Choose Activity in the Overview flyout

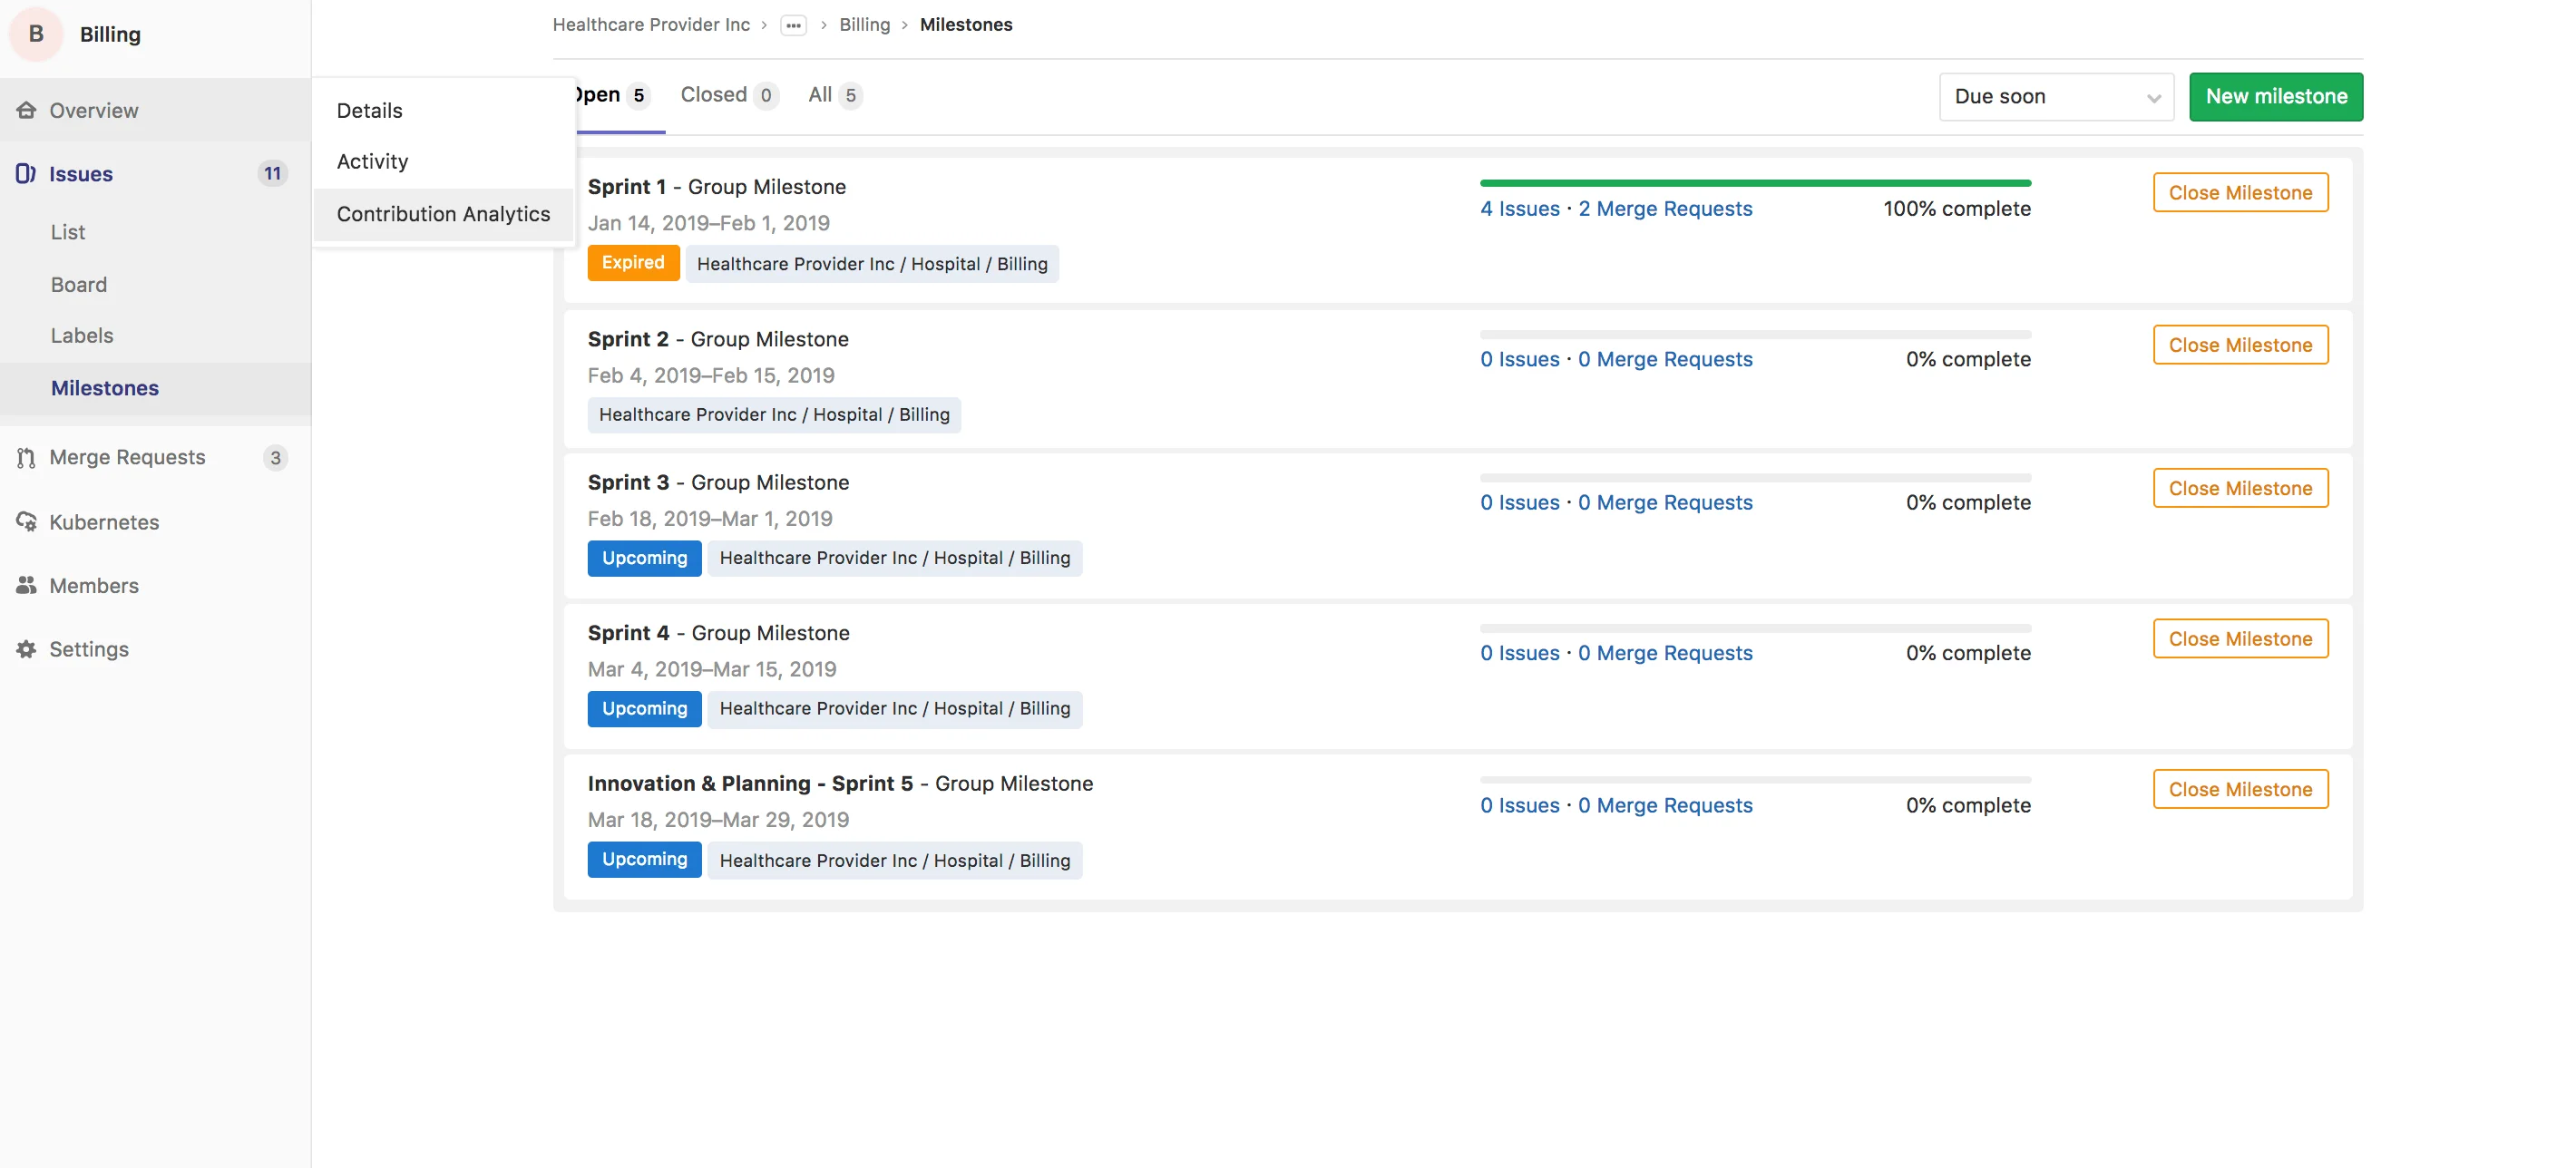pyautogui.click(x=372, y=161)
